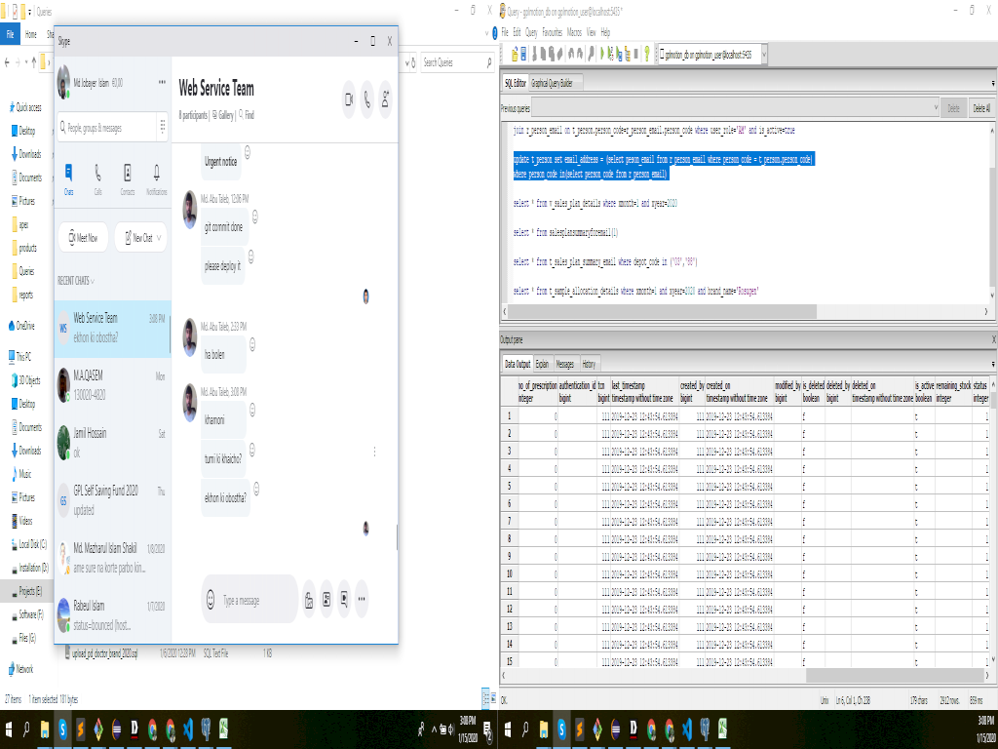Click Save file icon in pgAdmin toolbar
The image size is (998, 749).
523,55
